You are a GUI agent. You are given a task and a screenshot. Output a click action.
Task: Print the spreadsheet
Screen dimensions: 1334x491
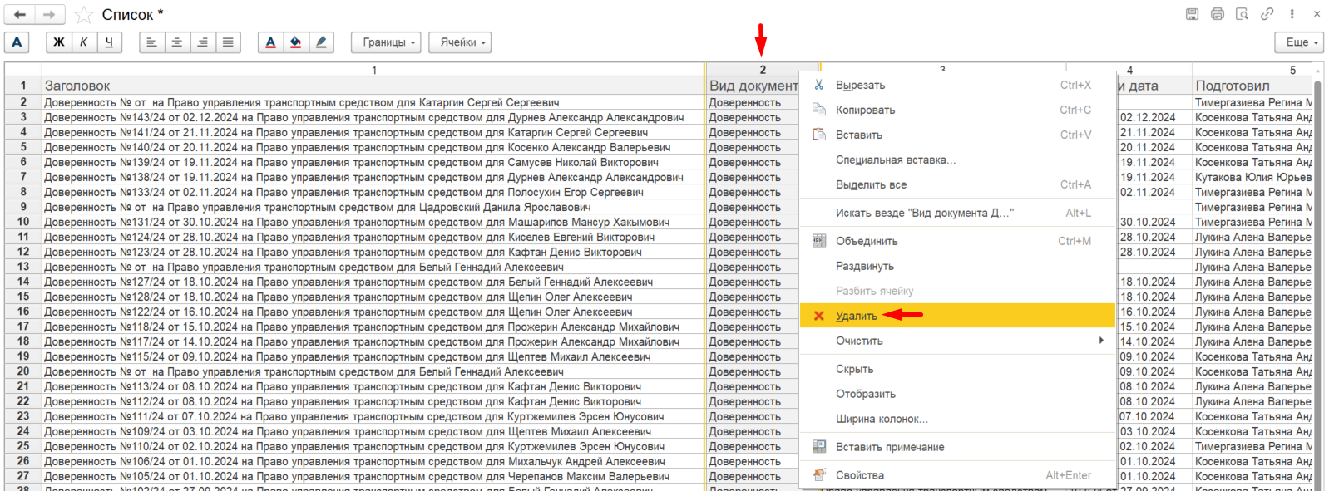point(1218,14)
